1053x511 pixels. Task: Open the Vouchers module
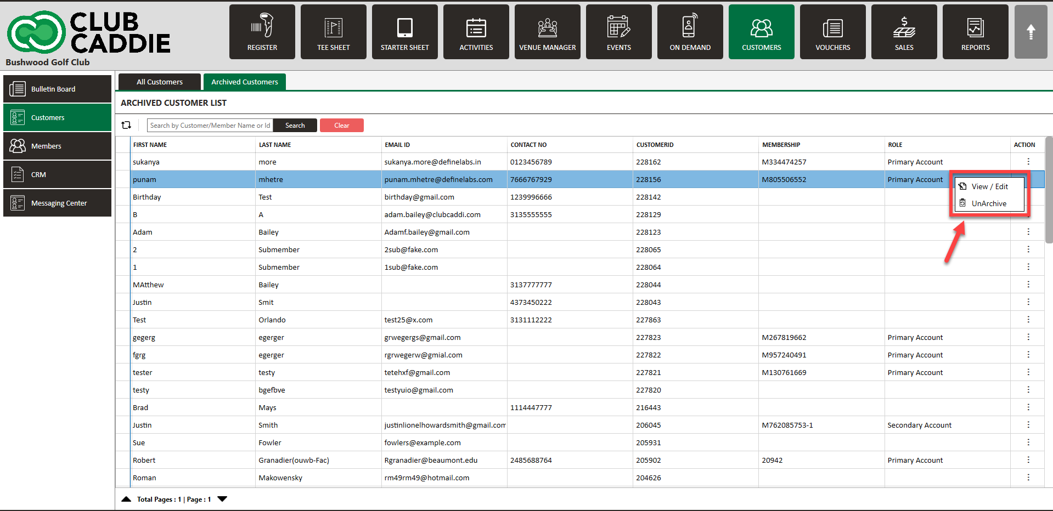[832, 32]
